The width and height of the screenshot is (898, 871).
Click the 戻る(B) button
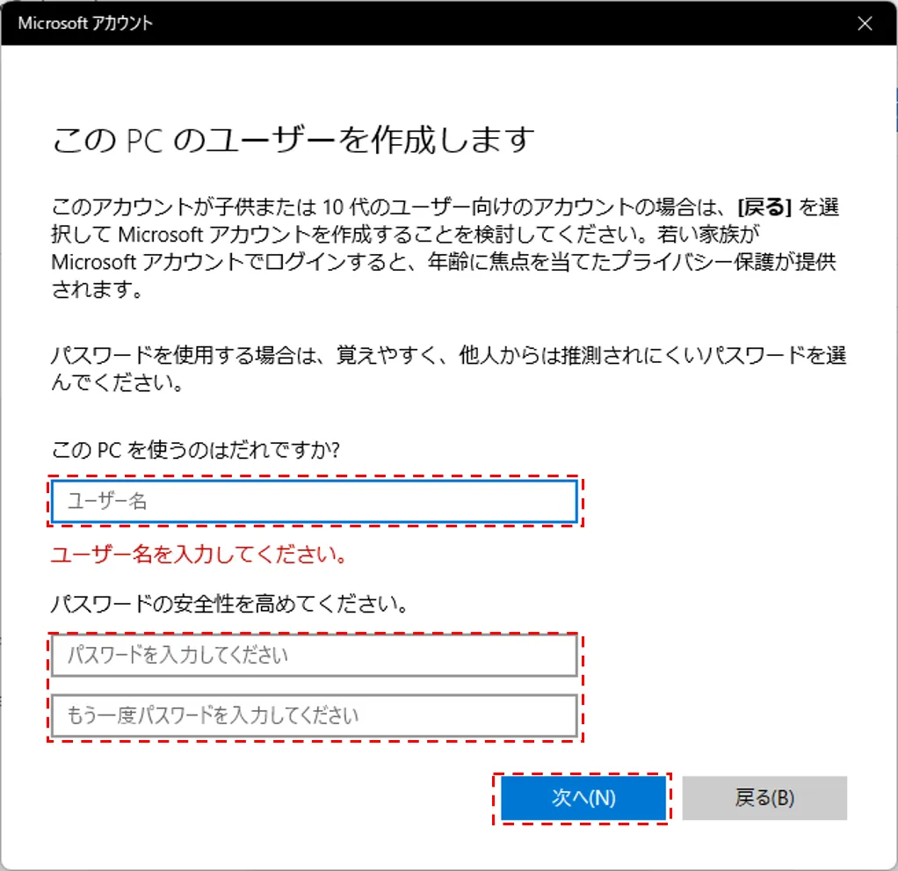tap(764, 798)
